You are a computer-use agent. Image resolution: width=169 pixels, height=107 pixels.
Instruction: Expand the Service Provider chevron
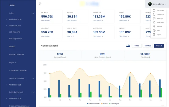pyautogui.click(x=33, y=78)
